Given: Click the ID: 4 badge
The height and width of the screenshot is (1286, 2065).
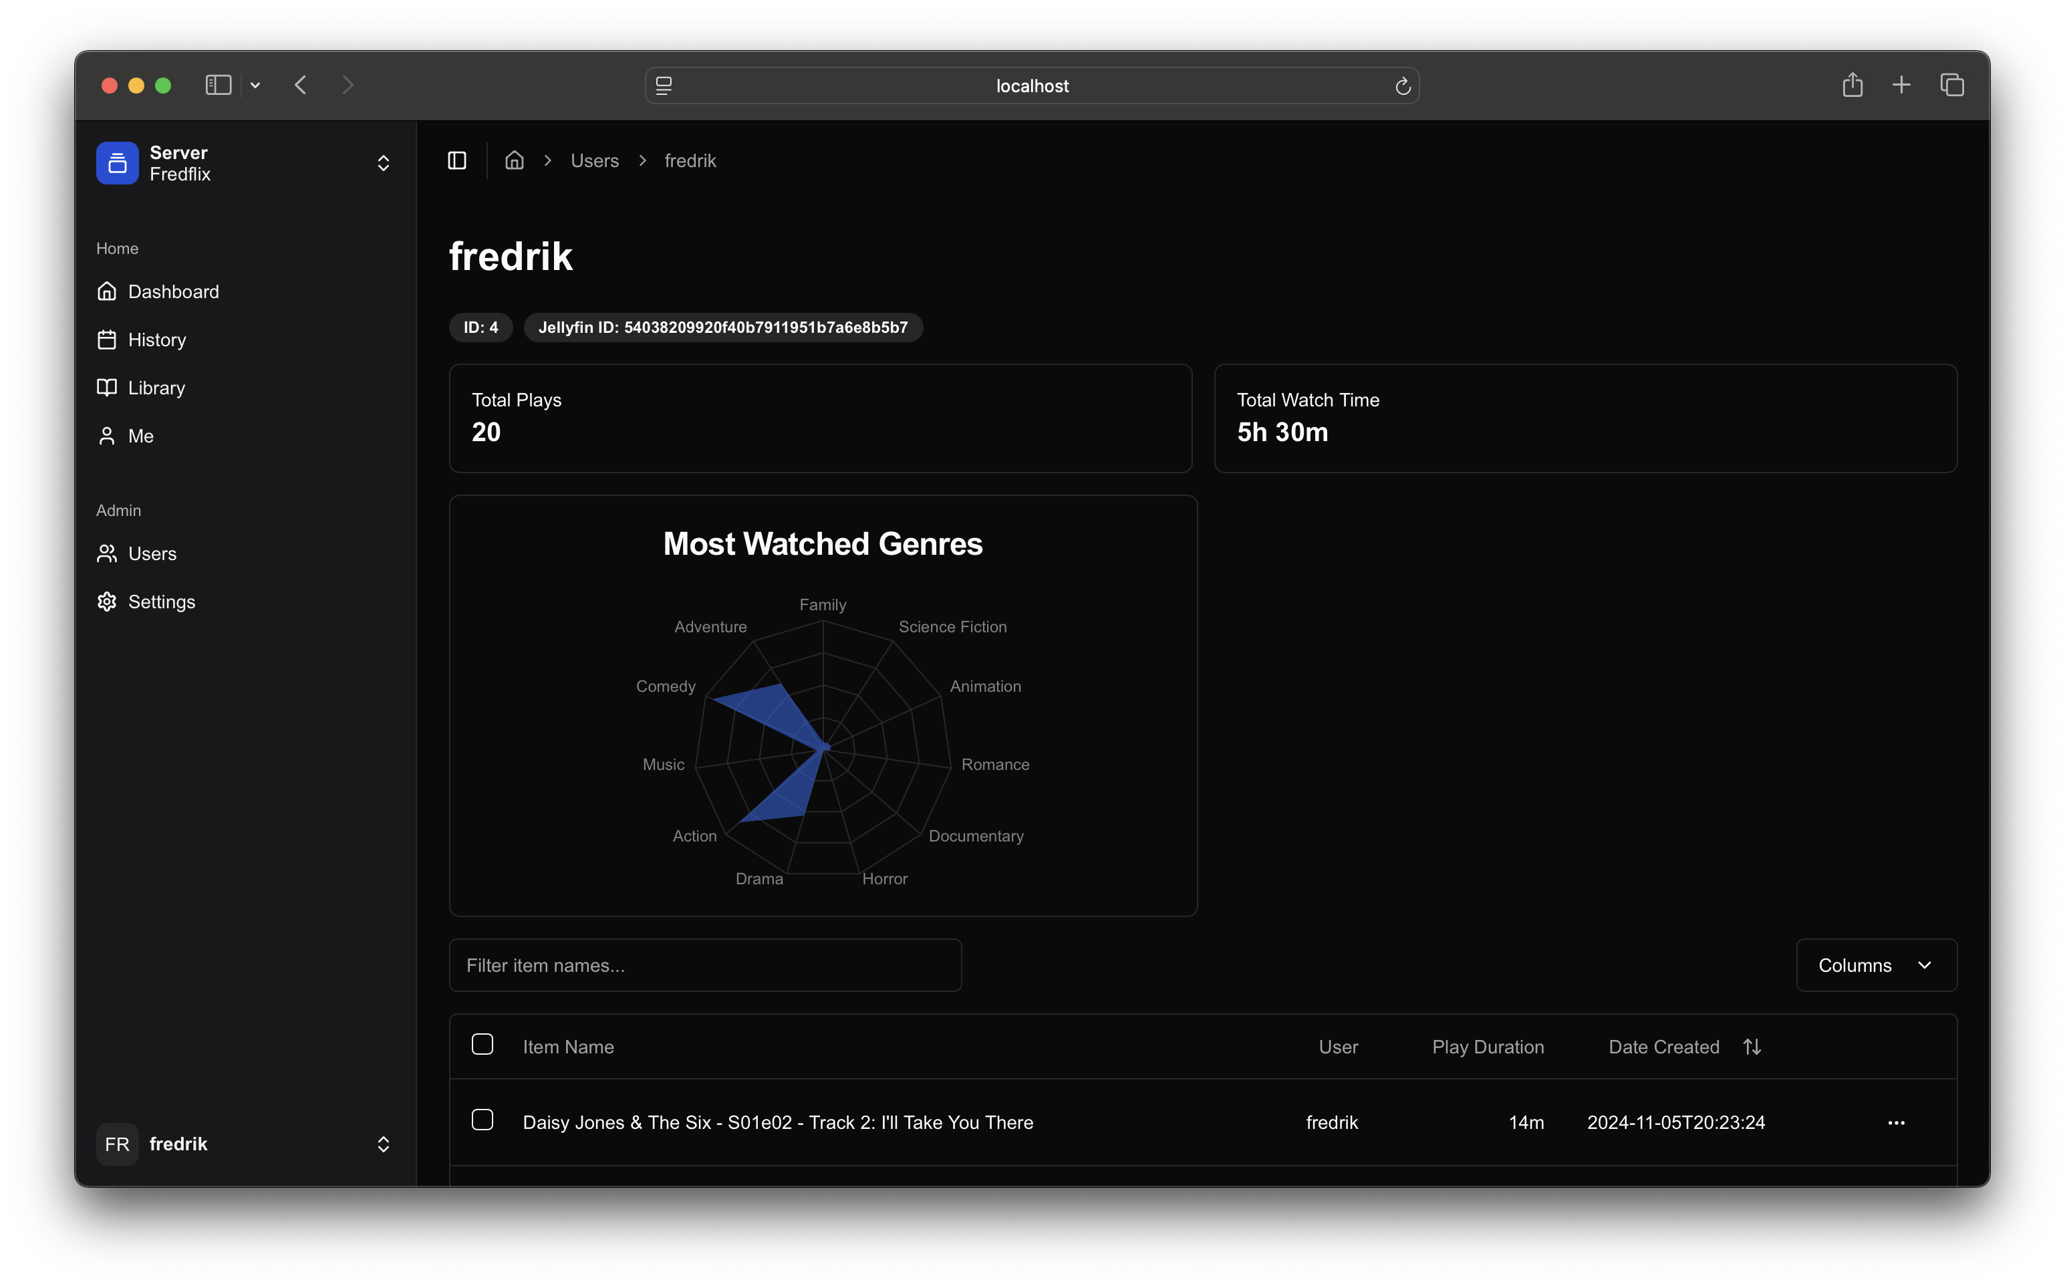Looking at the screenshot, I should coord(481,328).
